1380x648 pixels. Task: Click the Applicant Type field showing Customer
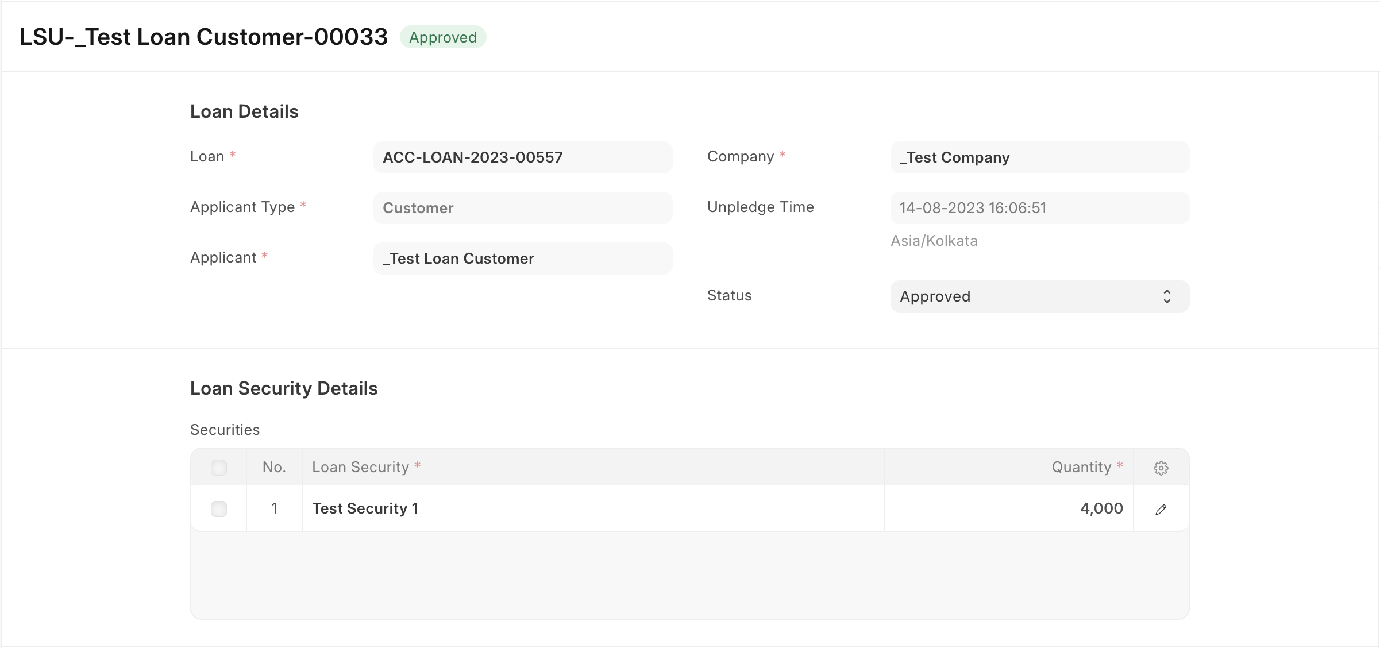tap(523, 208)
